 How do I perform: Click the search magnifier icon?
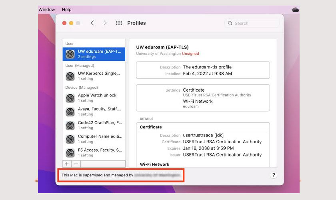click(x=230, y=23)
